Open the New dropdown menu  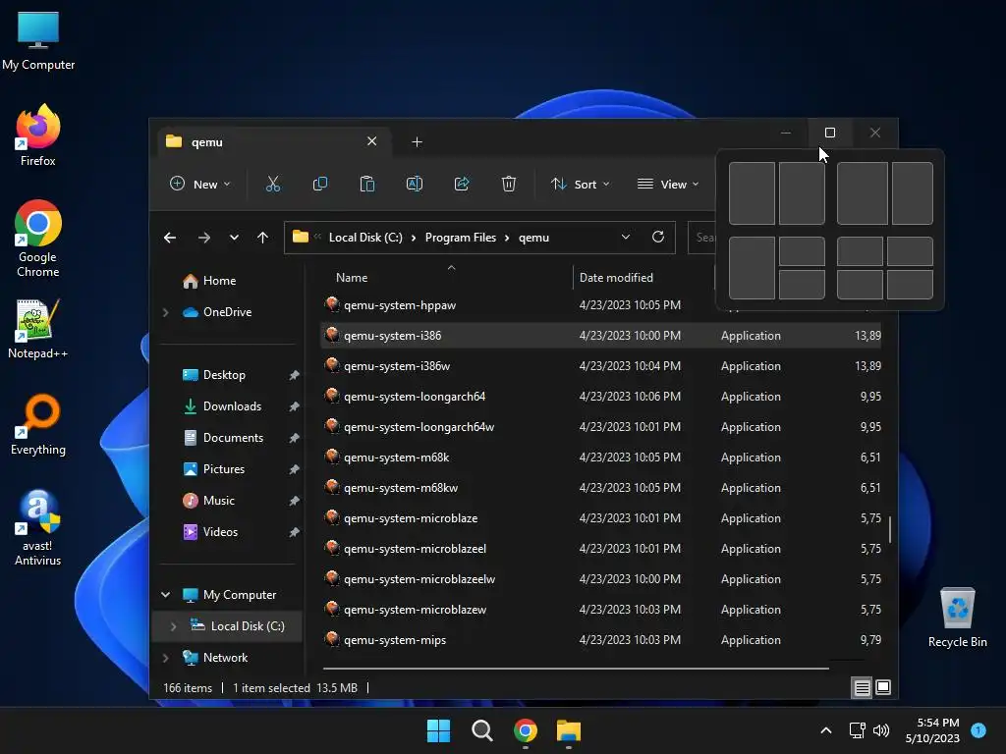pos(199,184)
